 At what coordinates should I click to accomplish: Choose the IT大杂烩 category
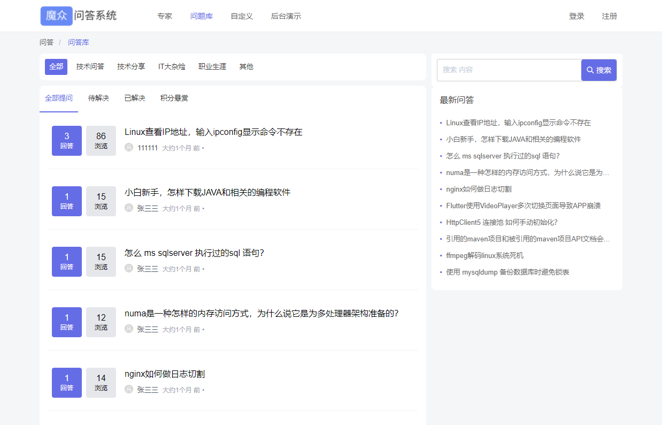click(172, 67)
